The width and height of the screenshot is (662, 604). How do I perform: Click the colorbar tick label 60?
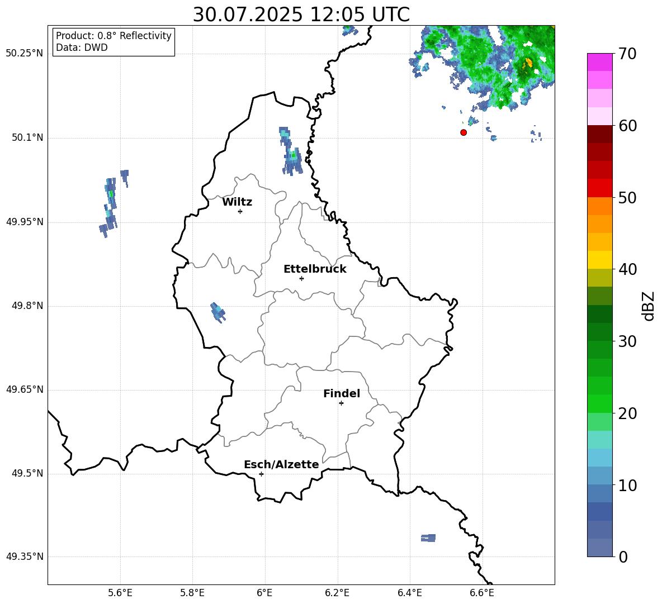click(627, 126)
